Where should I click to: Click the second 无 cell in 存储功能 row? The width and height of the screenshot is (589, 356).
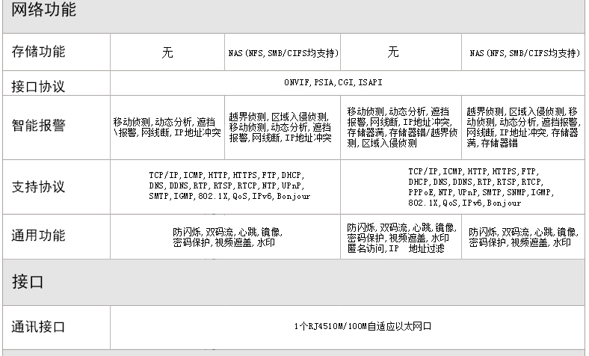tap(393, 52)
